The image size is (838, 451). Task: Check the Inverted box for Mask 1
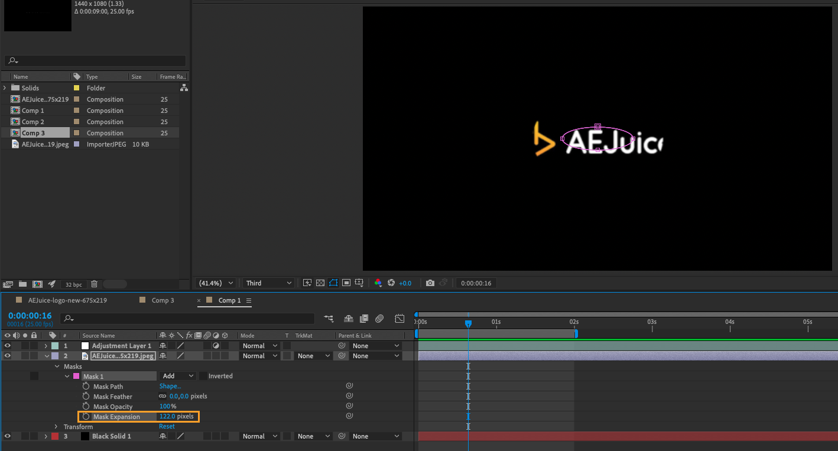point(203,376)
